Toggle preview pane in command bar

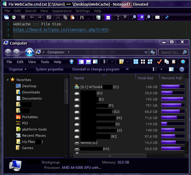point(171,69)
